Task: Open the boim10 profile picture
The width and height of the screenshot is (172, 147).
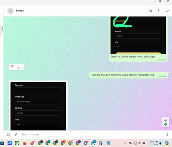Action: pyautogui.click(x=10, y=11)
